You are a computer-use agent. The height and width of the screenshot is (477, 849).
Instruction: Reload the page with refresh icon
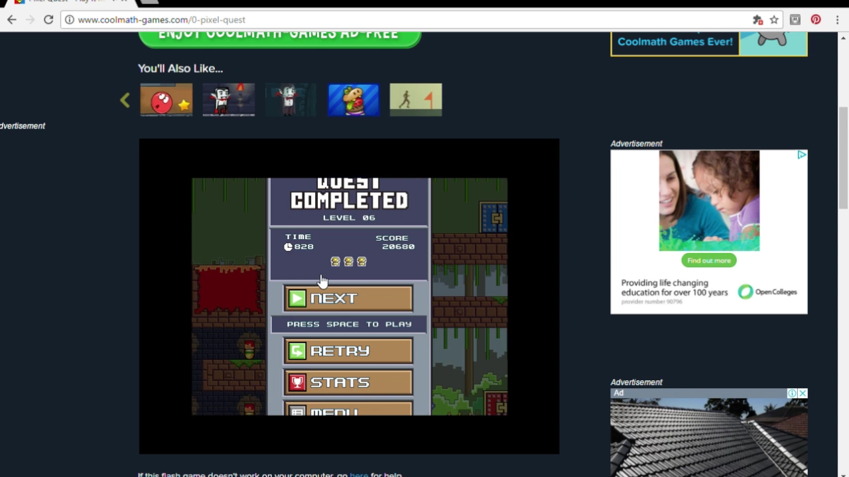click(x=48, y=20)
